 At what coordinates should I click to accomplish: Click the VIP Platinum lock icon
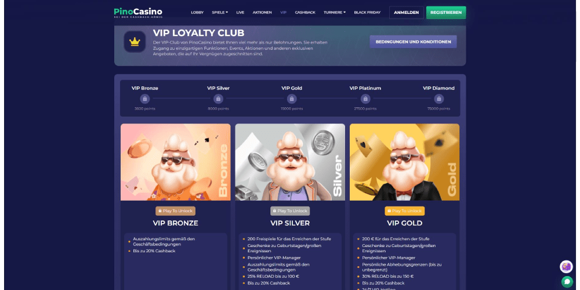click(365, 99)
